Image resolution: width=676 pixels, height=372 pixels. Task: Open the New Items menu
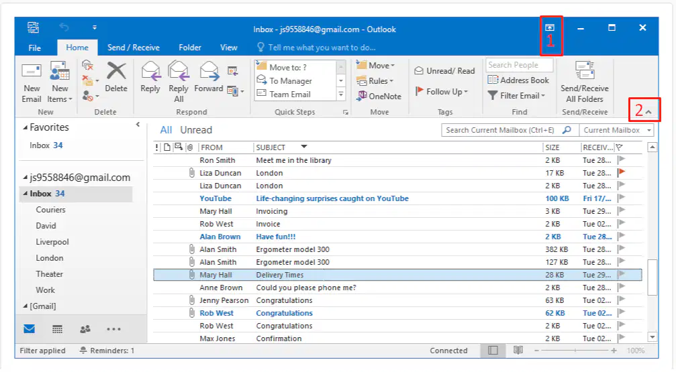60,82
